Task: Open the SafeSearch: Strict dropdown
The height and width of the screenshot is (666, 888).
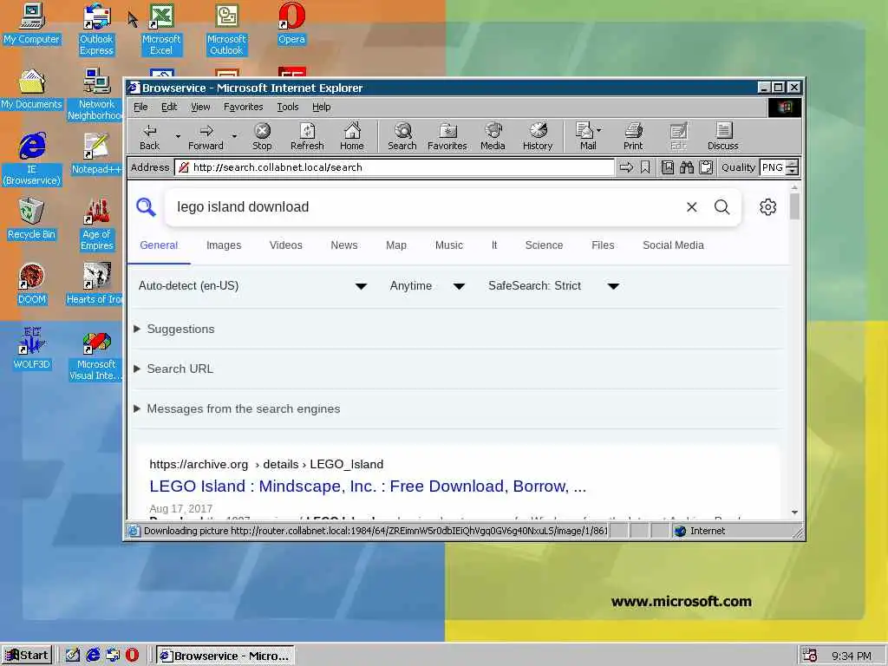Action: click(554, 286)
